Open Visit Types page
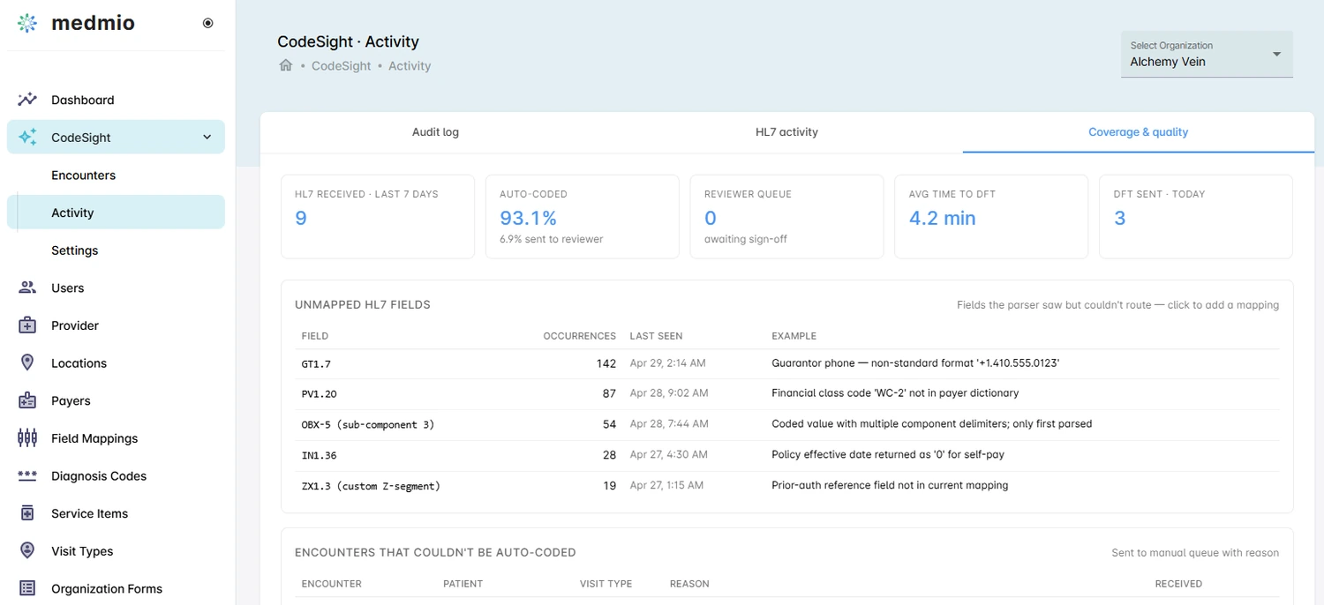Viewport: 1324px width, 605px height. 116,551
